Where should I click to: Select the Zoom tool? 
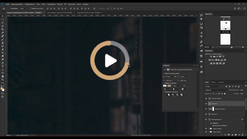(x=3, y=80)
